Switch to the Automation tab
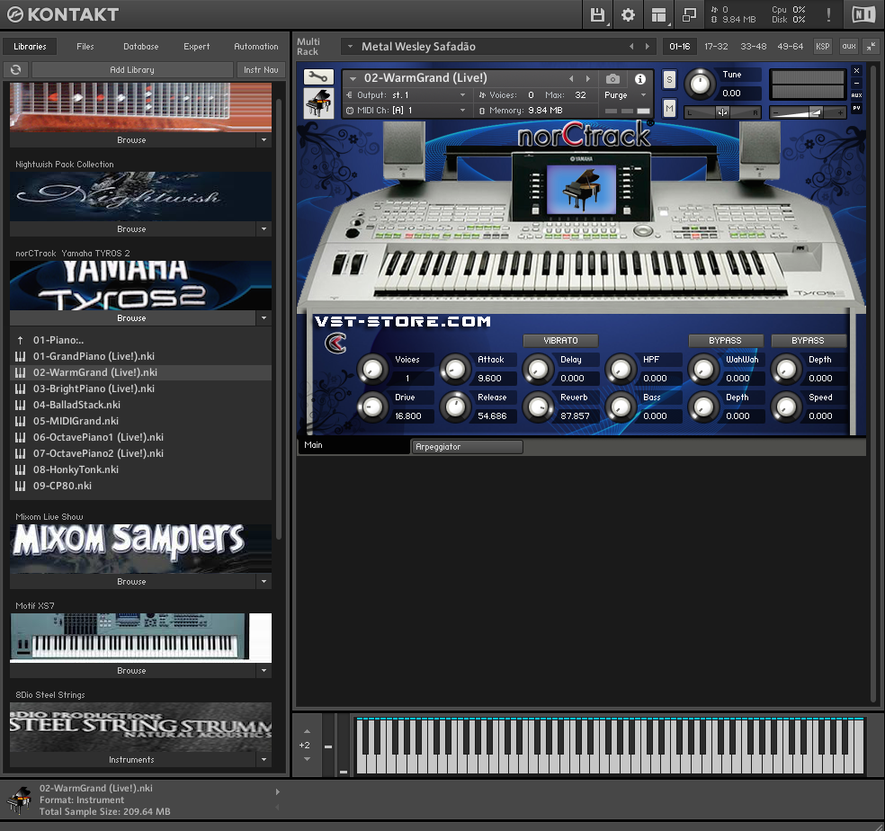Image resolution: width=885 pixels, height=831 pixels. (255, 46)
